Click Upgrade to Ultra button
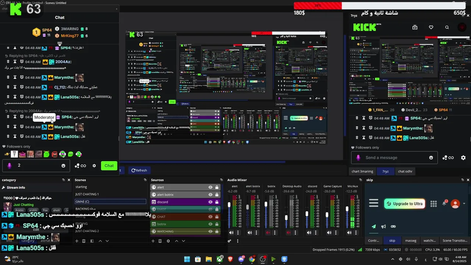 tap(405, 204)
